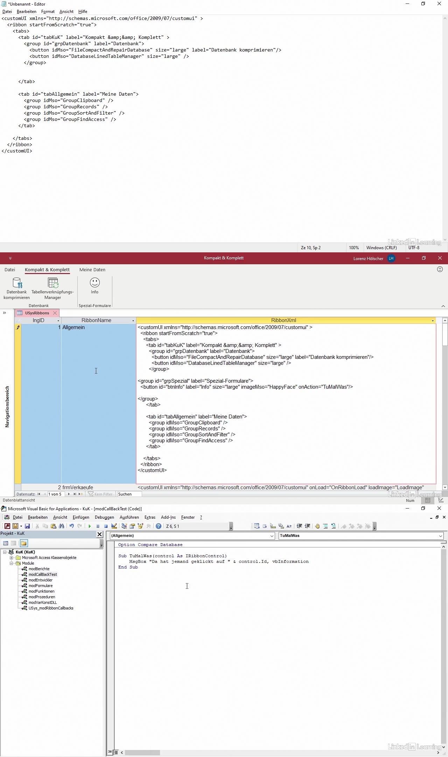The height and width of the screenshot is (757, 448).
Task: Select the modFunktionen module
Action: point(41,591)
